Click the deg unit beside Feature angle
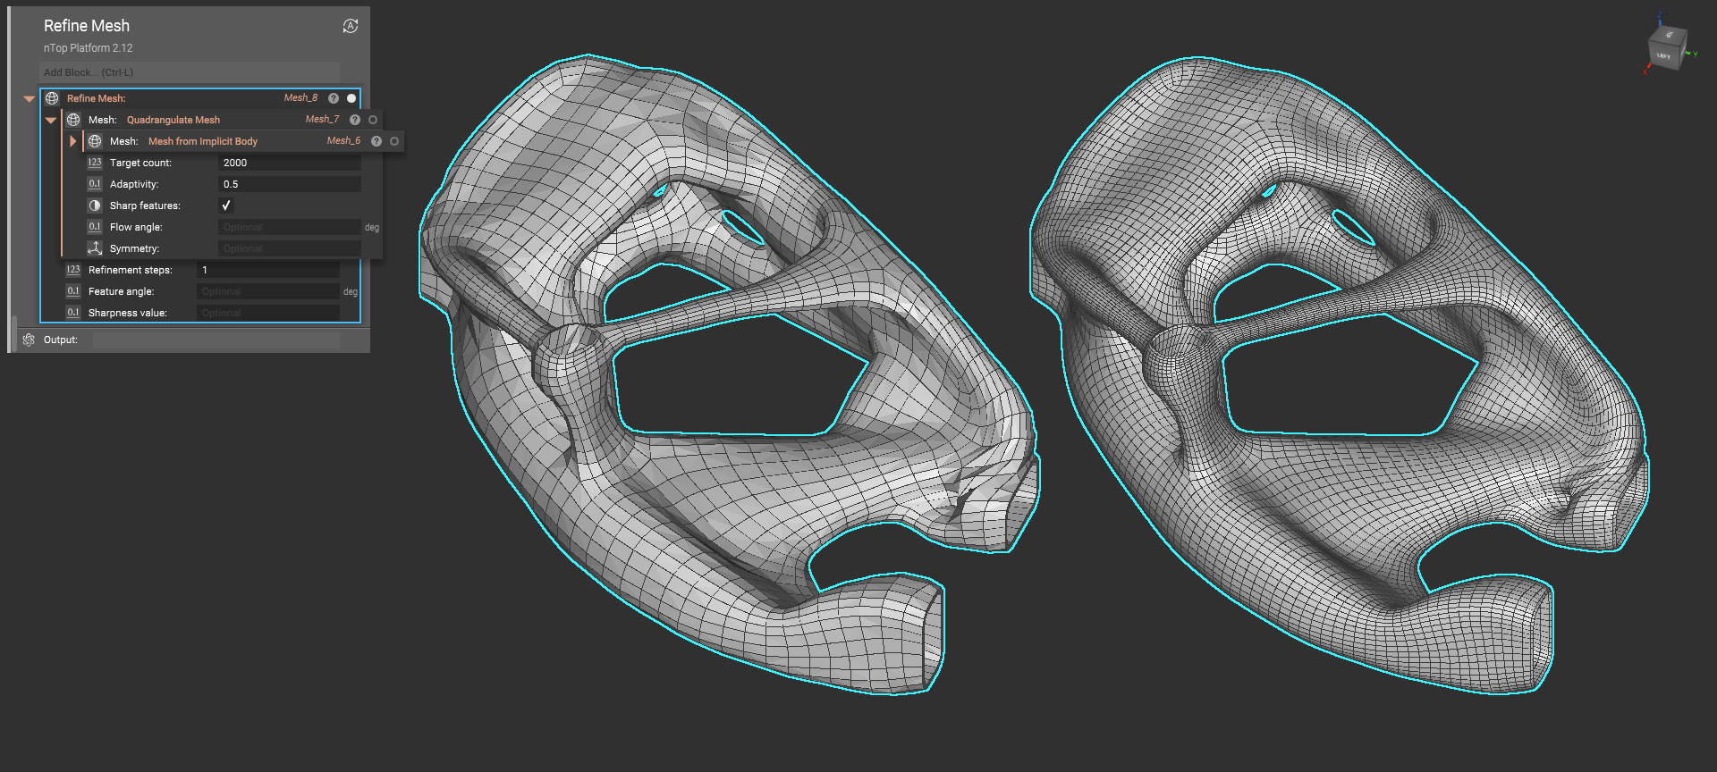Image resolution: width=1717 pixels, height=772 pixels. (x=351, y=292)
